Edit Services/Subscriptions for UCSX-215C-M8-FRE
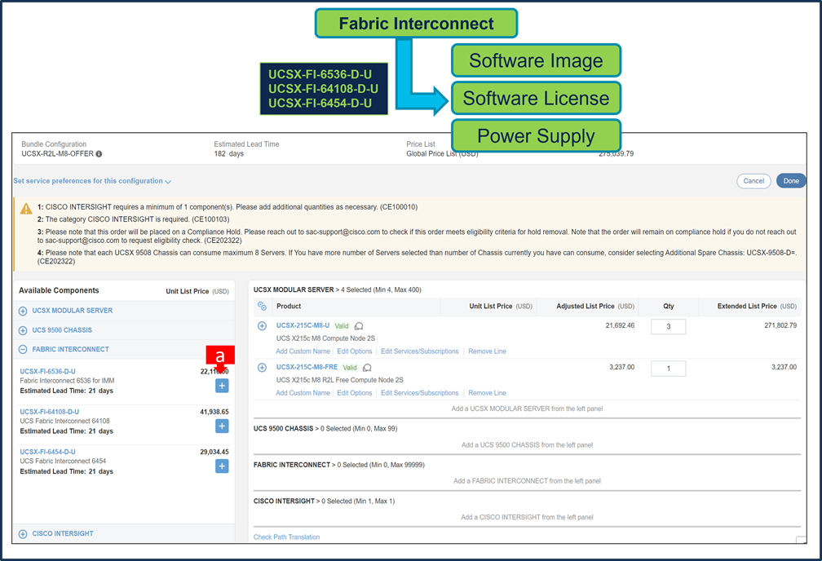The height and width of the screenshot is (561, 822). click(x=419, y=393)
